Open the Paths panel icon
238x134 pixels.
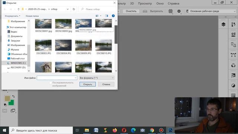[233, 55]
